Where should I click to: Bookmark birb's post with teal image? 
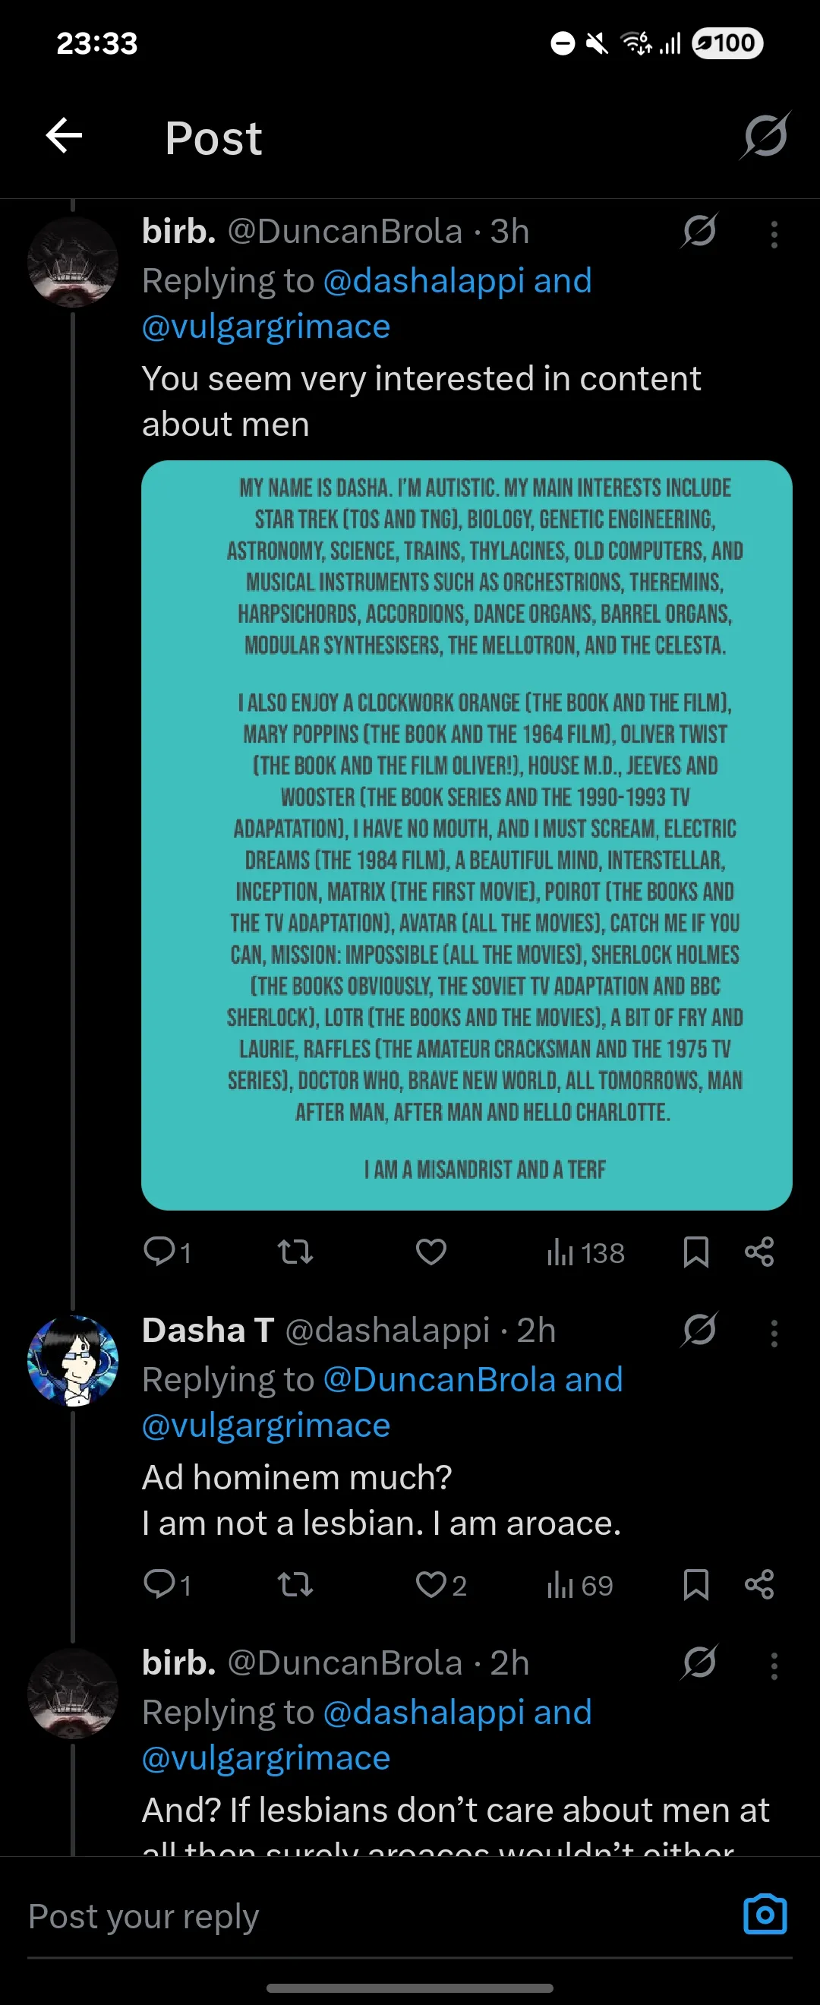(695, 1252)
